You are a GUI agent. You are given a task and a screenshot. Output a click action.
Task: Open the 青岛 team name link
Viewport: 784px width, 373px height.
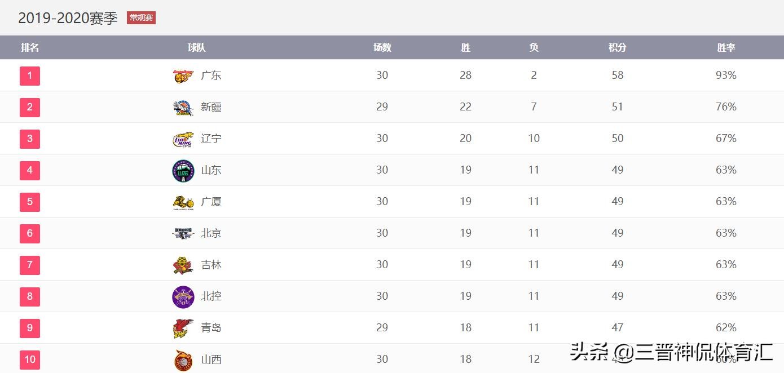[212, 328]
